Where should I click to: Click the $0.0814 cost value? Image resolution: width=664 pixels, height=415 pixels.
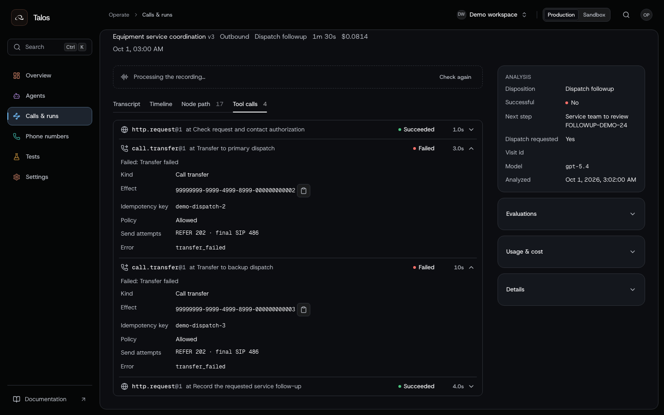coord(355,36)
